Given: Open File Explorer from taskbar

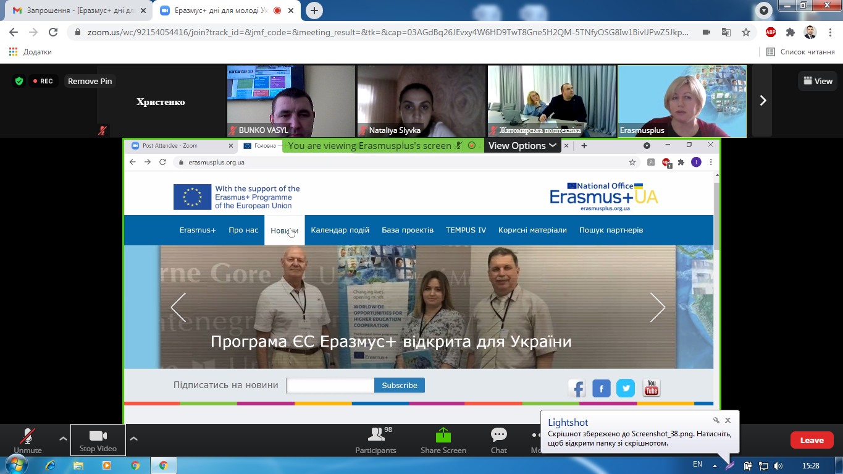Looking at the screenshot, I should point(78,465).
